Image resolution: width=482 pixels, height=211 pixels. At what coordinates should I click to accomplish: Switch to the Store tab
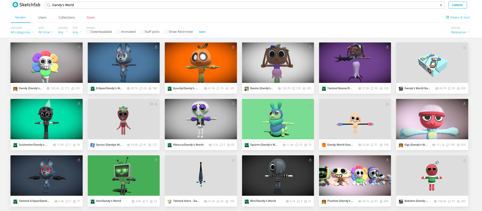coord(91,18)
